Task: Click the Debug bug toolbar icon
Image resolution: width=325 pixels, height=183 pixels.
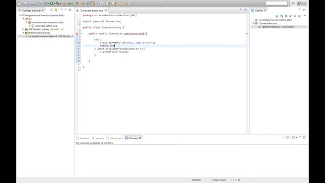Action: pos(46,4)
